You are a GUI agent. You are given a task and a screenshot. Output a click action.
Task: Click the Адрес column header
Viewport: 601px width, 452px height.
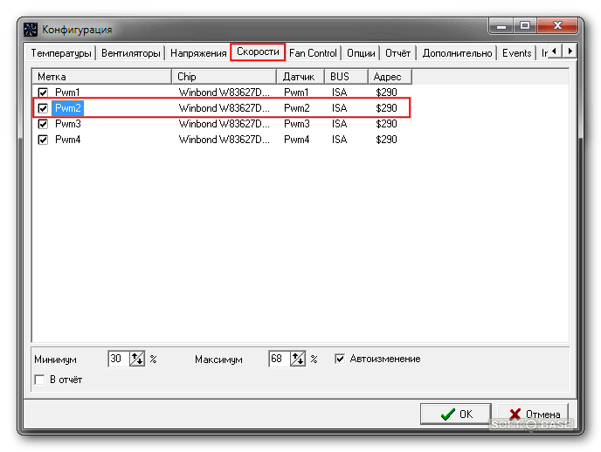coord(390,77)
